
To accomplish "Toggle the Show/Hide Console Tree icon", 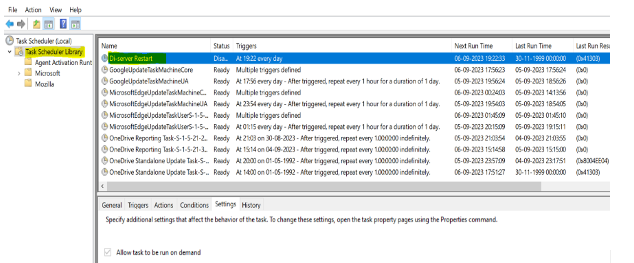I will pos(49,25).
